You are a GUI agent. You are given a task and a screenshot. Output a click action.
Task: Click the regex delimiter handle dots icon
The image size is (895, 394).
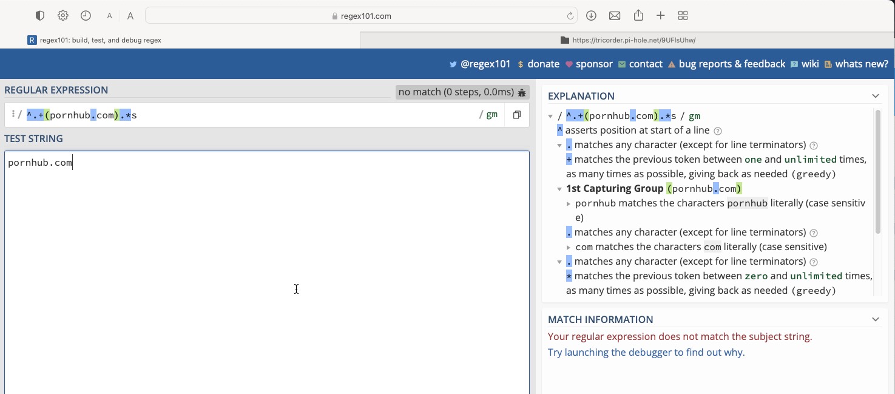point(13,114)
